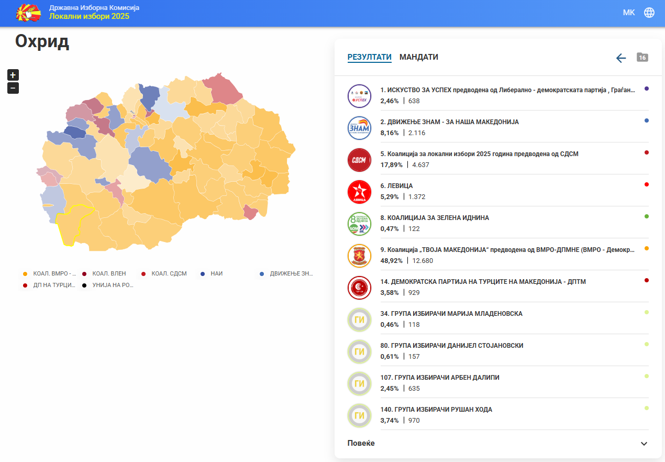This screenshot has width=665, height=462.
Task: Zoom out on the map
Action: (x=13, y=88)
